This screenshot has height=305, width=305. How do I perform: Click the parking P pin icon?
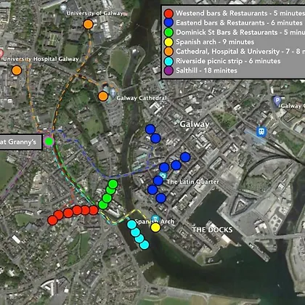[x=277, y=101]
